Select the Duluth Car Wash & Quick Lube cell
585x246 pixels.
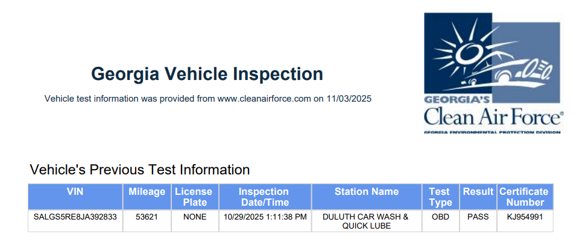[x=366, y=221]
